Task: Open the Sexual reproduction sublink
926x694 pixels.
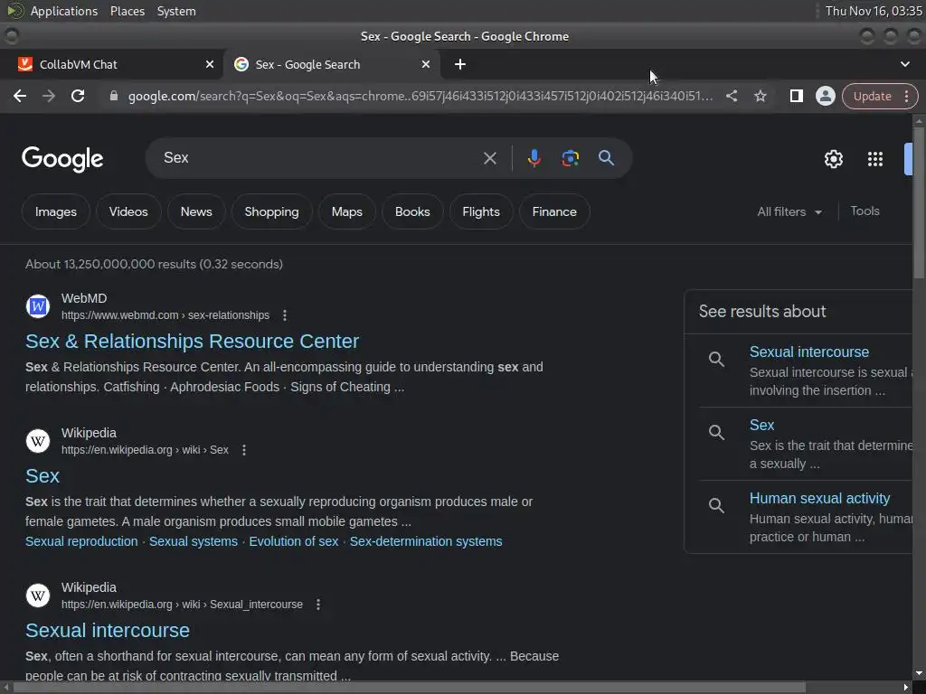Action: click(x=81, y=541)
